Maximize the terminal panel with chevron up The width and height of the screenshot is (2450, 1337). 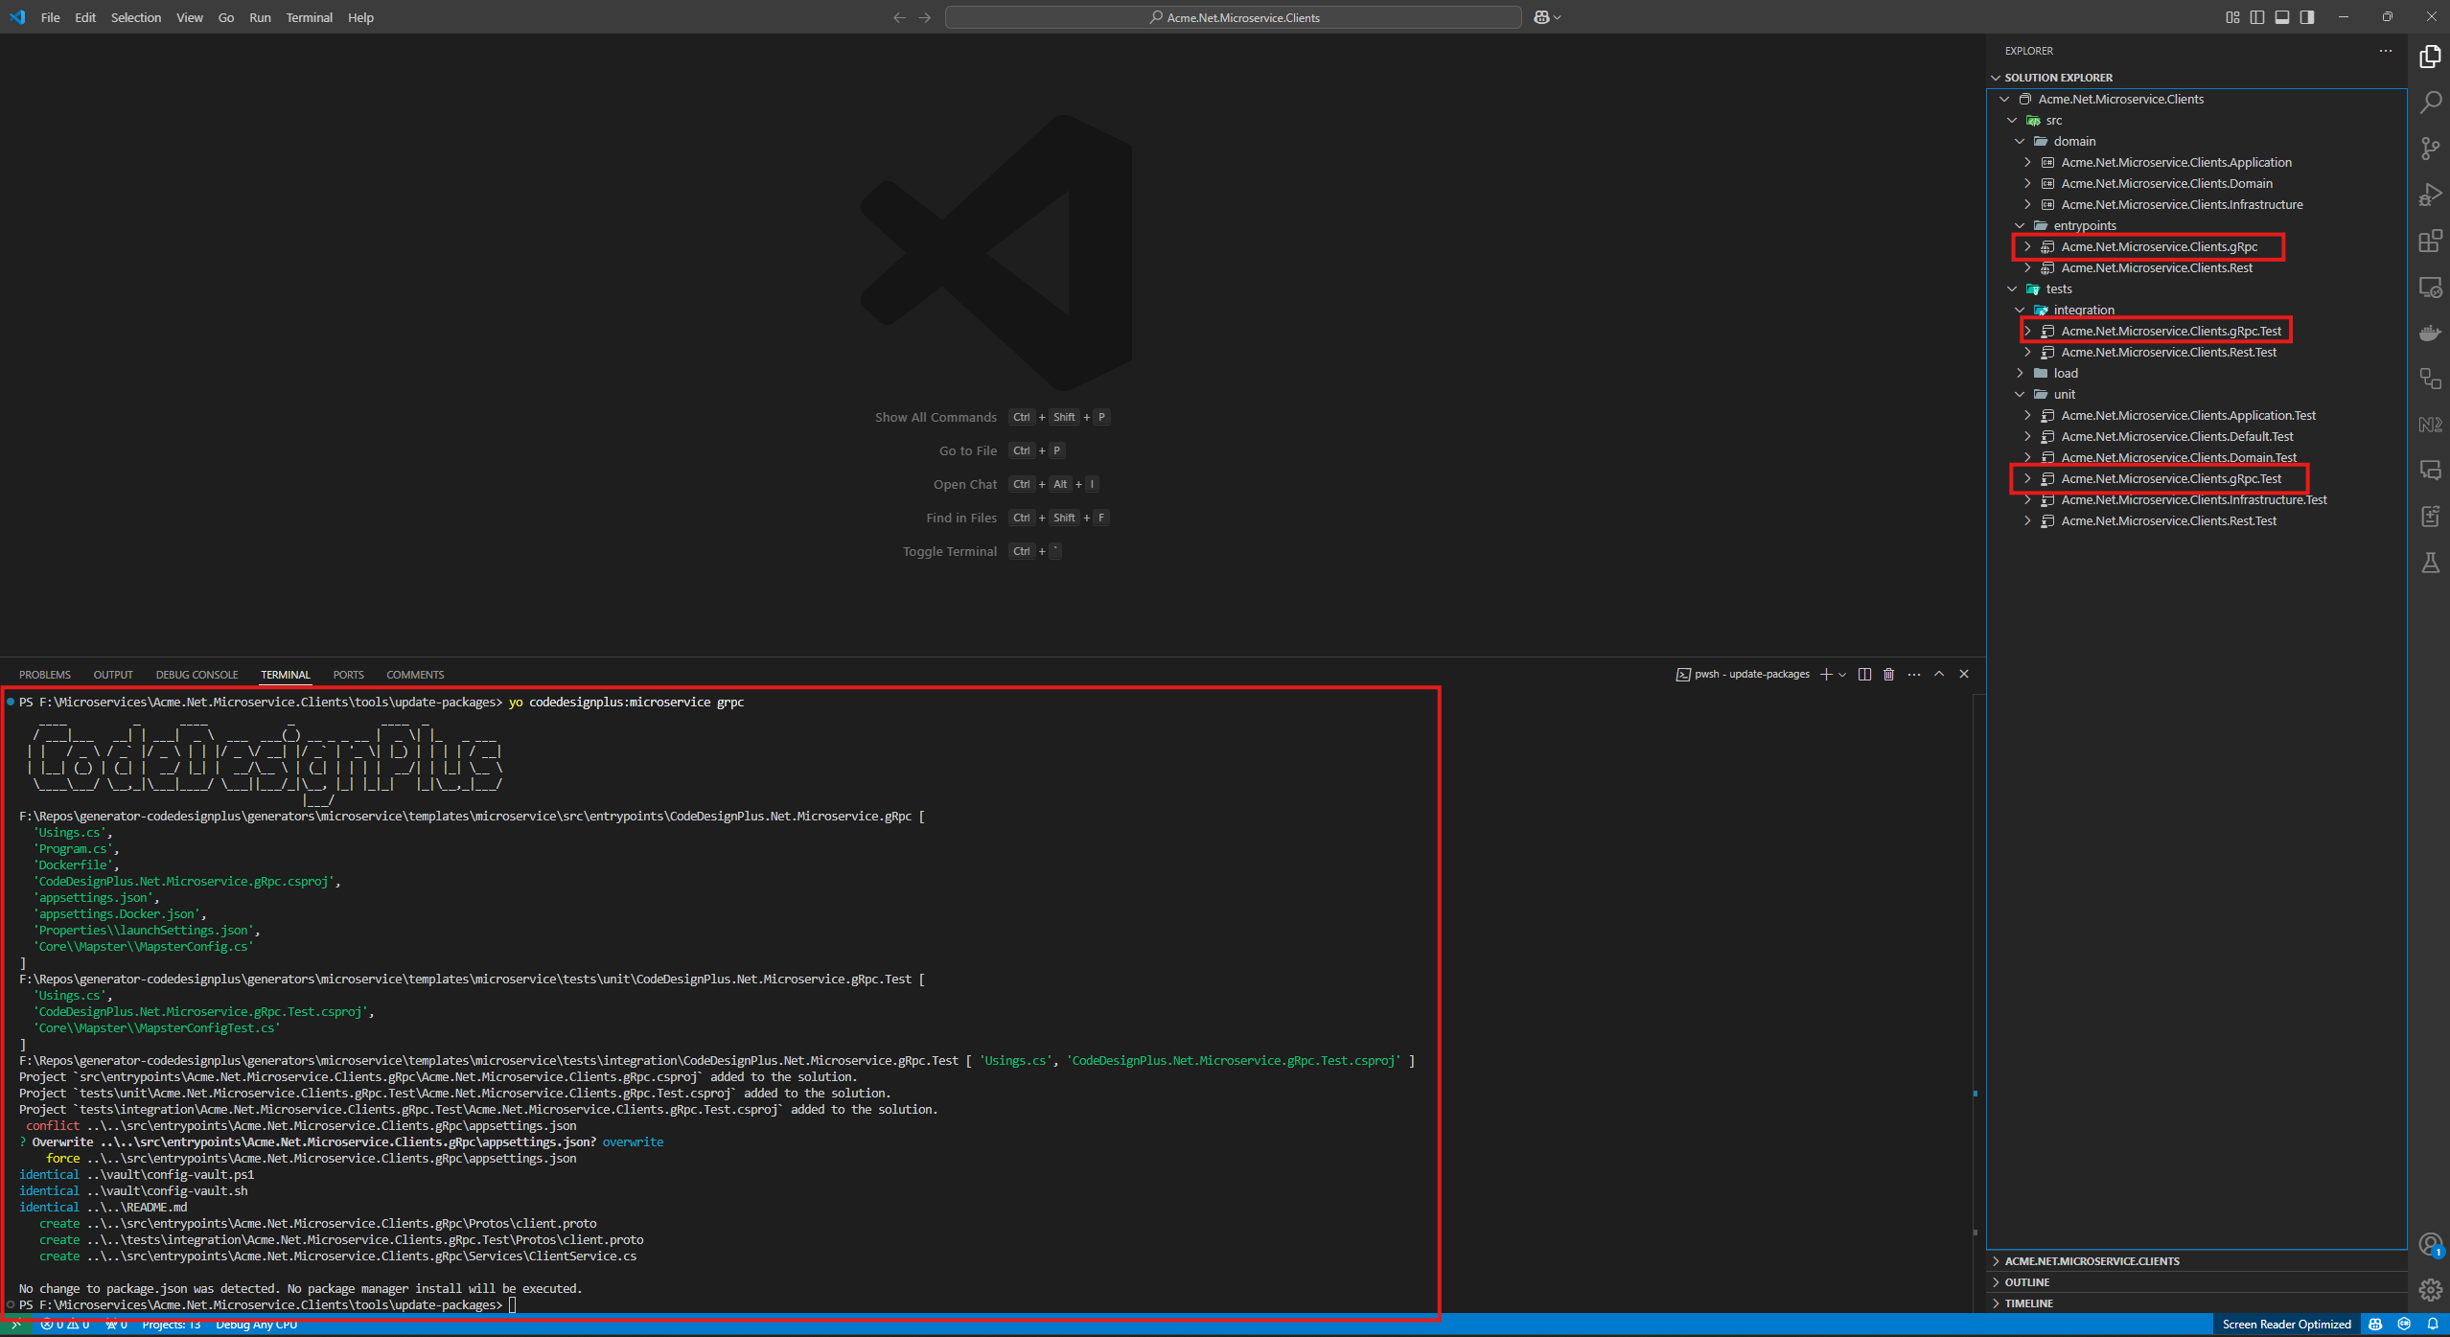[x=1939, y=675]
